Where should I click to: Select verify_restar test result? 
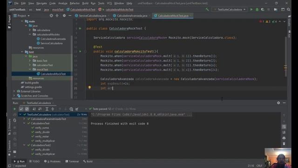(41, 136)
